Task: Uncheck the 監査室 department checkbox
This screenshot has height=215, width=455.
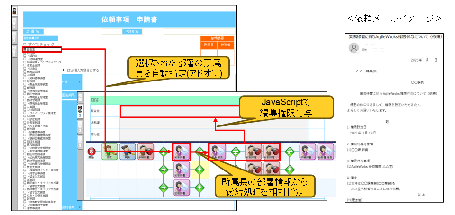Action: (25, 49)
